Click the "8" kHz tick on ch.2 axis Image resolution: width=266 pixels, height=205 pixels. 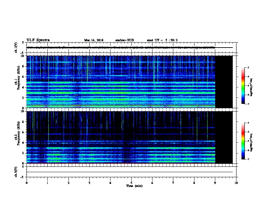(x=24, y=122)
